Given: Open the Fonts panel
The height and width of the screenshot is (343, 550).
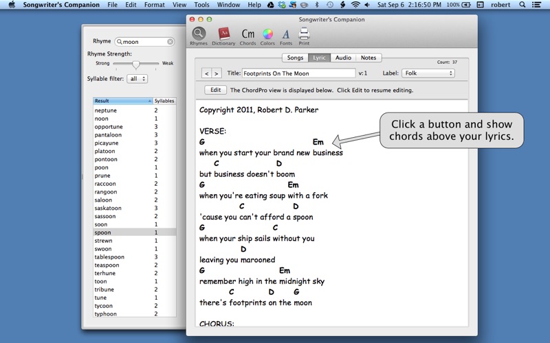Looking at the screenshot, I should 286,36.
